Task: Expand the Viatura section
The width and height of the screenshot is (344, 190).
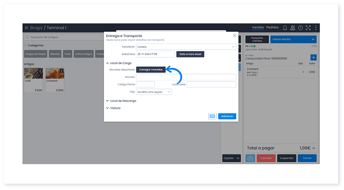Action: tap(115, 108)
